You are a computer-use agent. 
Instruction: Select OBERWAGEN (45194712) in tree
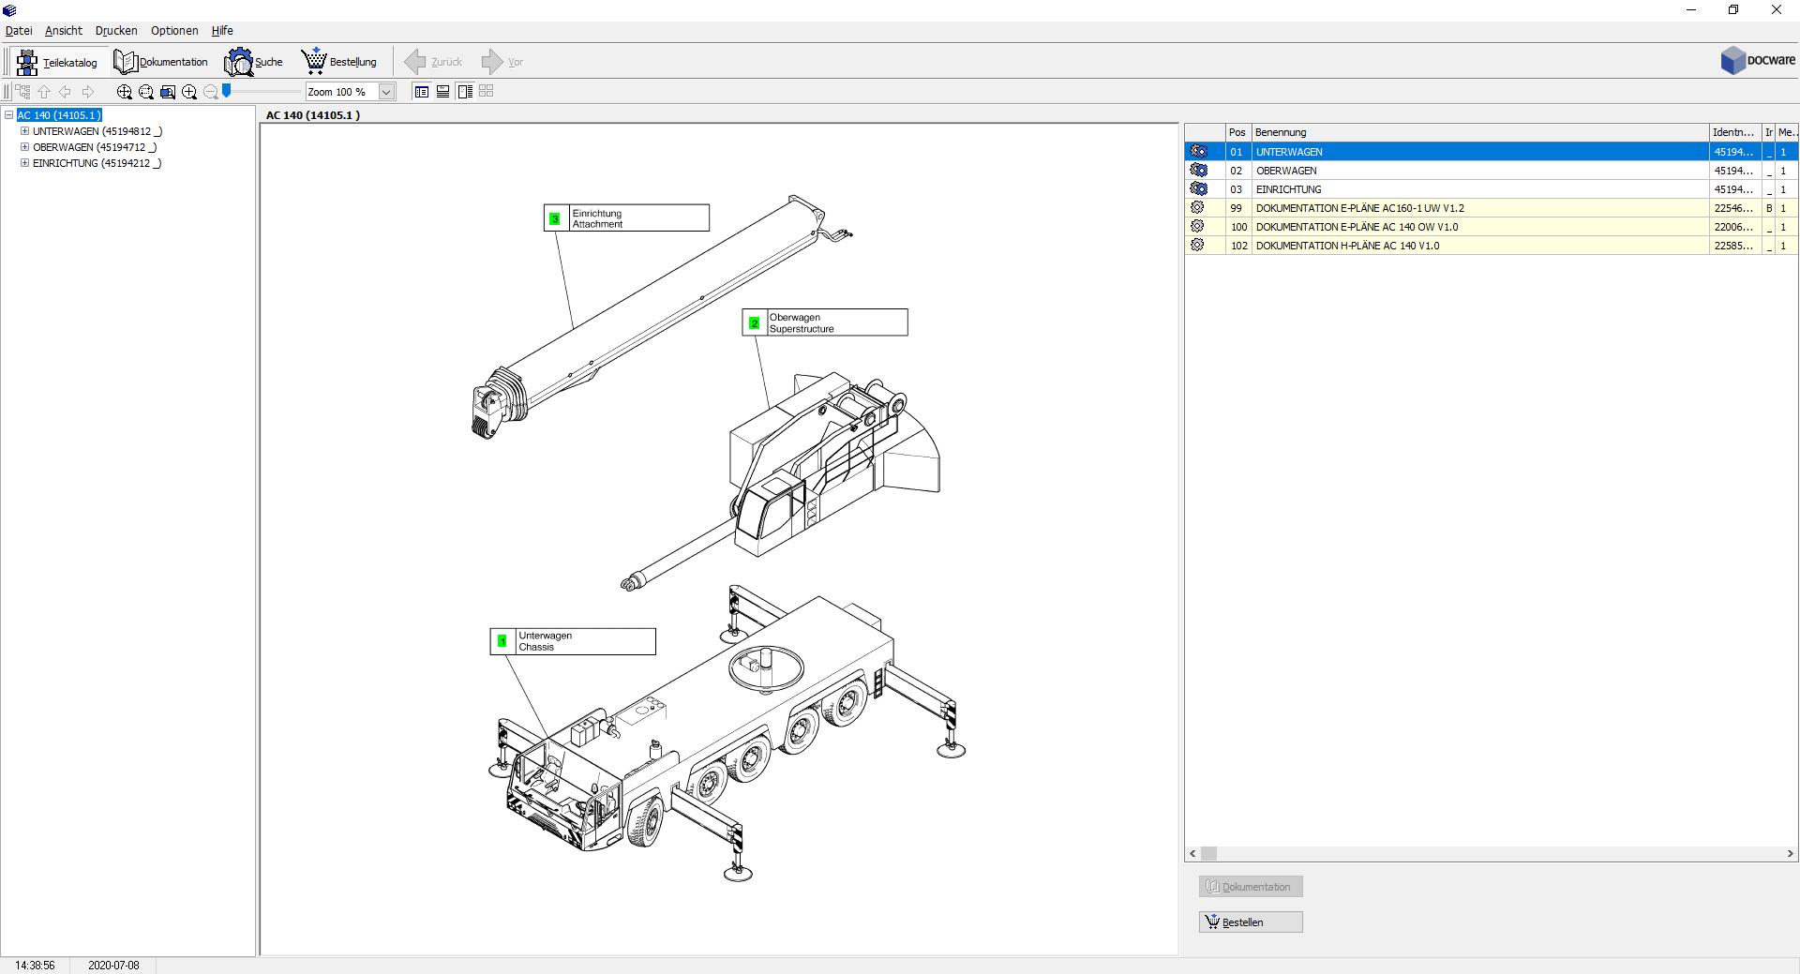click(95, 147)
